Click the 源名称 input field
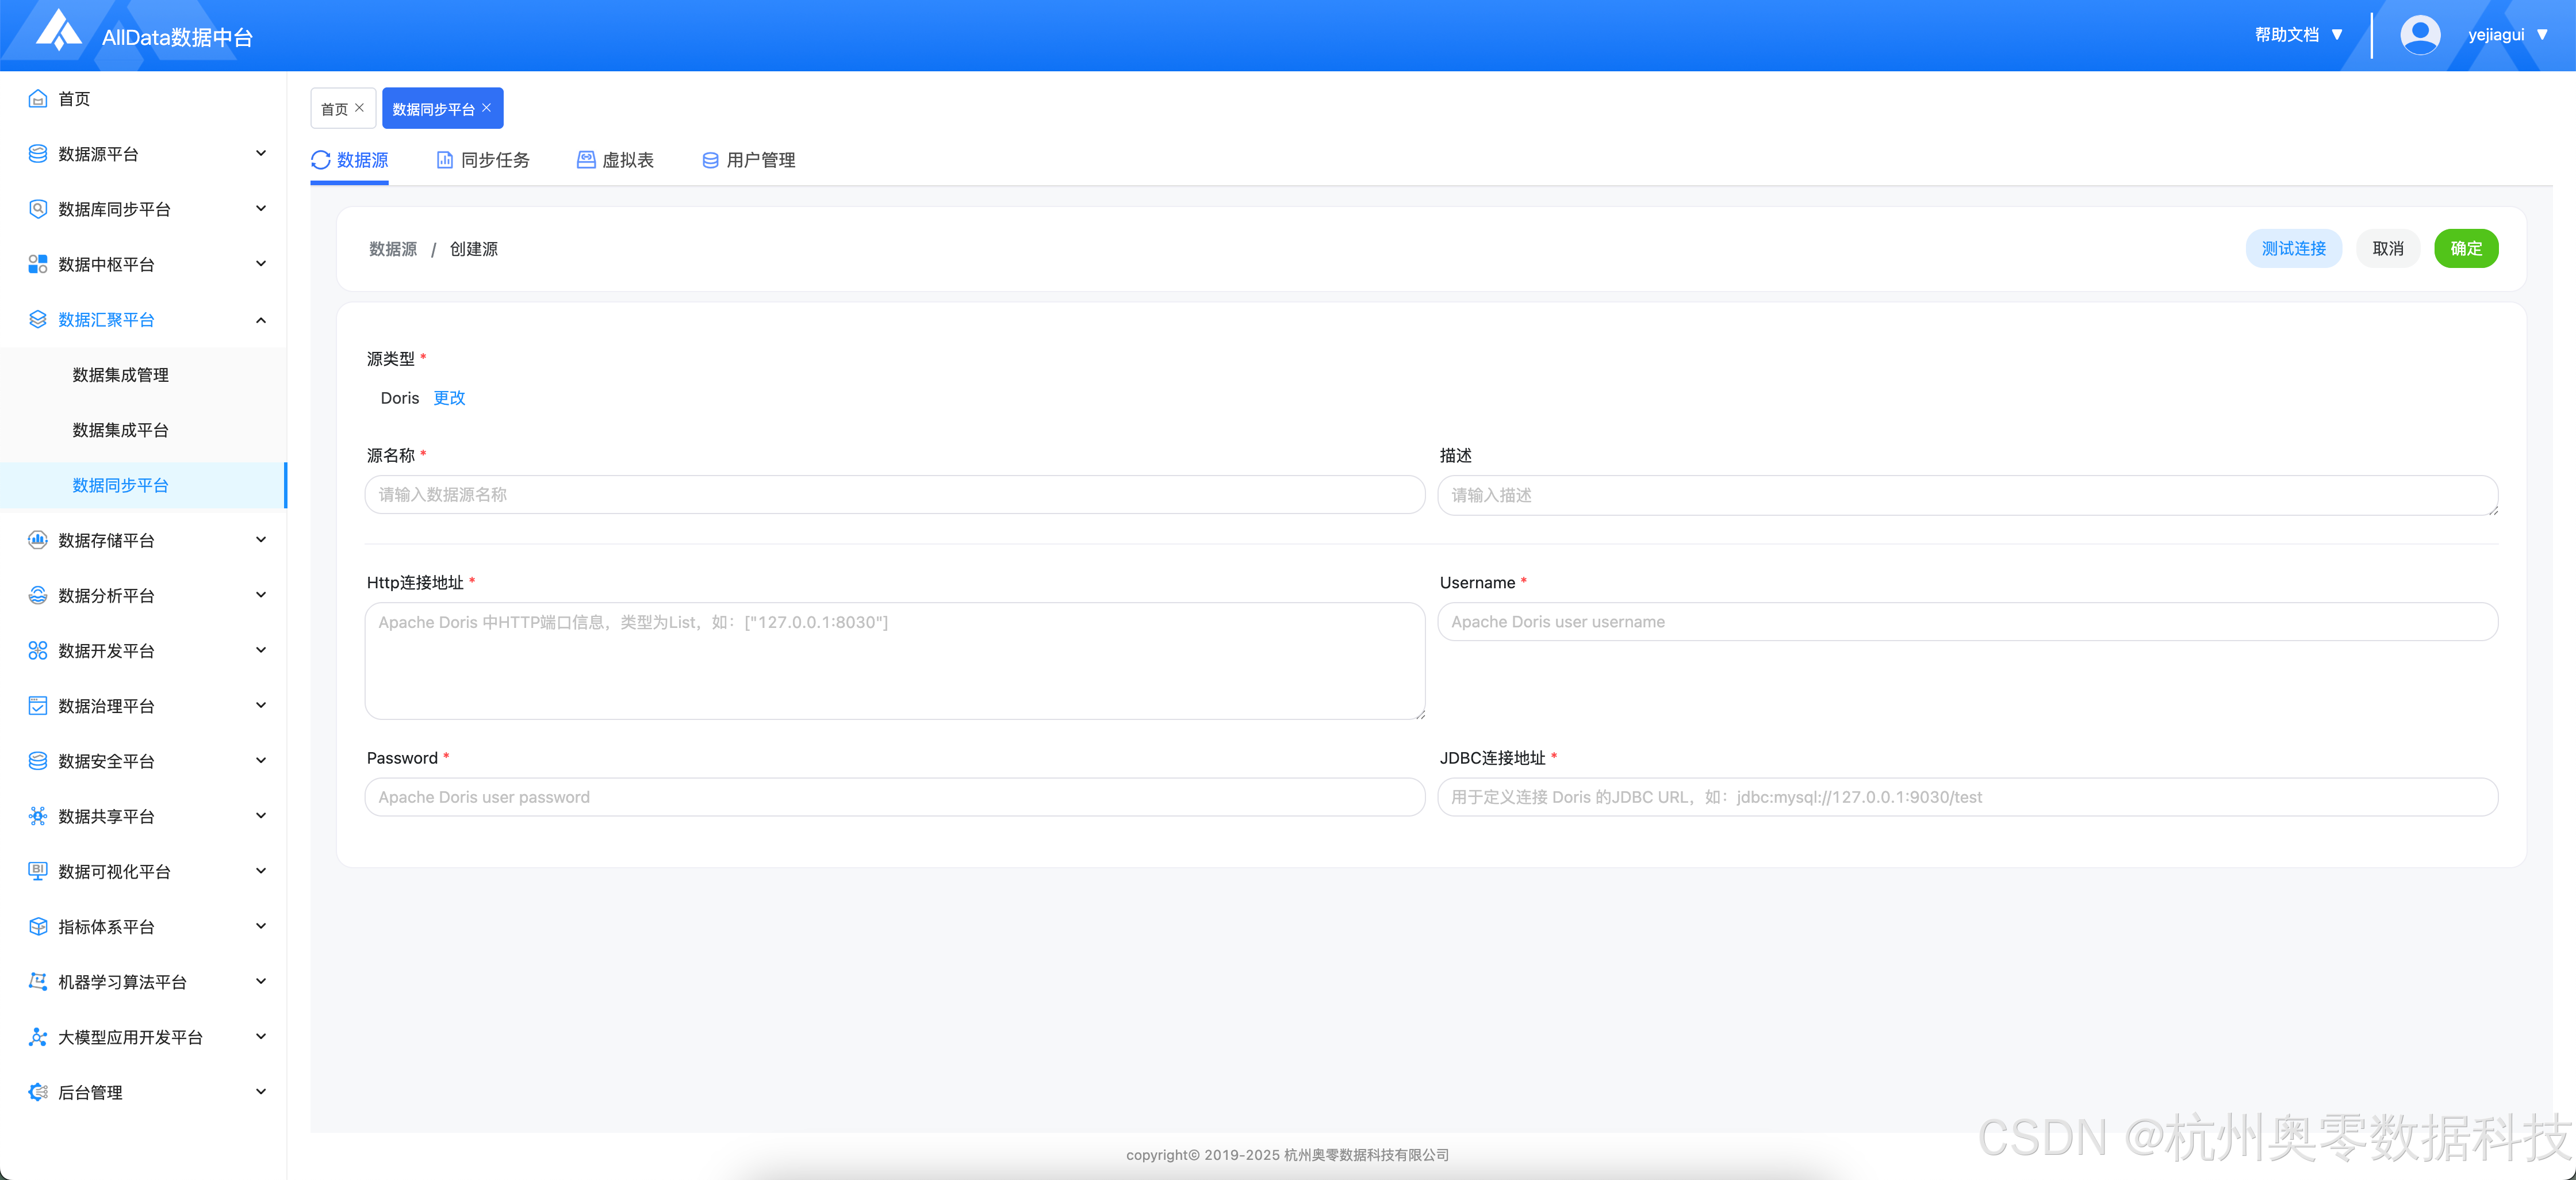The height and width of the screenshot is (1180, 2576). pyautogui.click(x=894, y=495)
